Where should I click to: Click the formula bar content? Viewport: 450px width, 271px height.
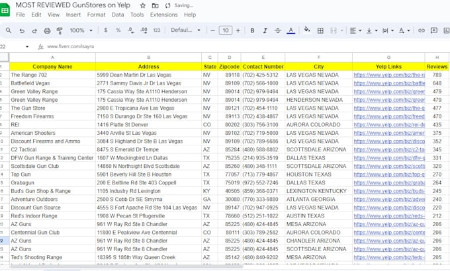coord(71,46)
